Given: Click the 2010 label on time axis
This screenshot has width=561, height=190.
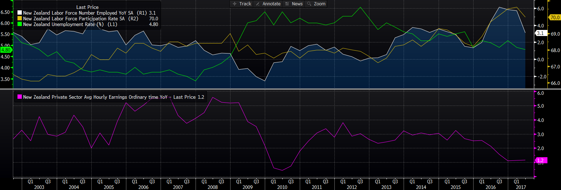Looking at the screenshot, I should [x=282, y=187].
